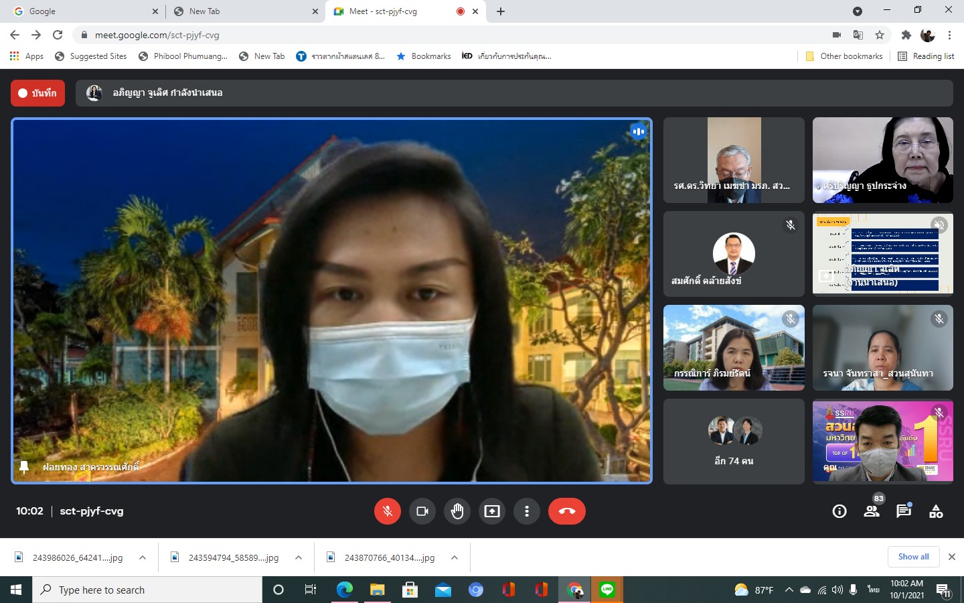Click the present now screen share icon

point(492,511)
